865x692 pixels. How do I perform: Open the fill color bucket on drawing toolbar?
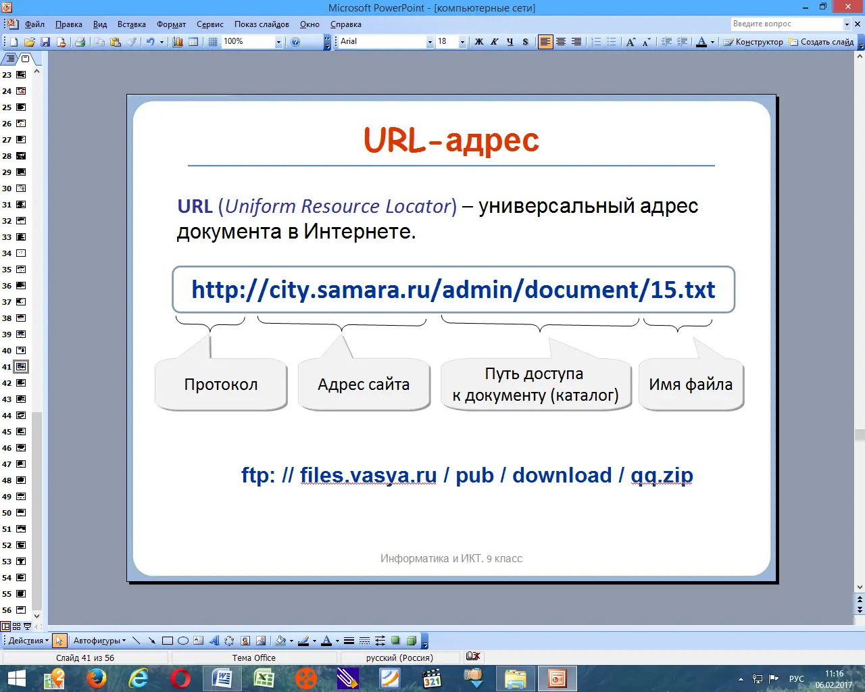[281, 641]
